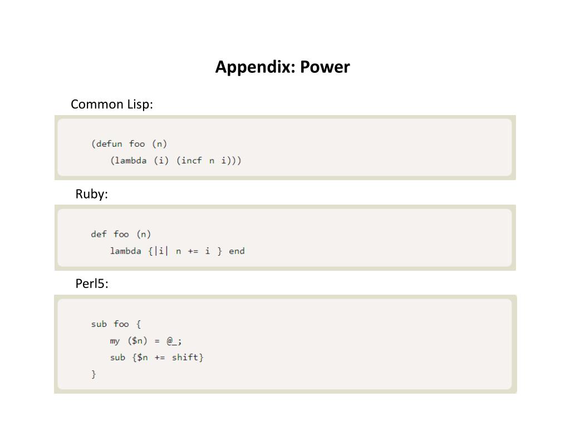Click the 'Ruby:' heading label
Image resolution: width=570 pixels, height=427 pixels.
92,194
